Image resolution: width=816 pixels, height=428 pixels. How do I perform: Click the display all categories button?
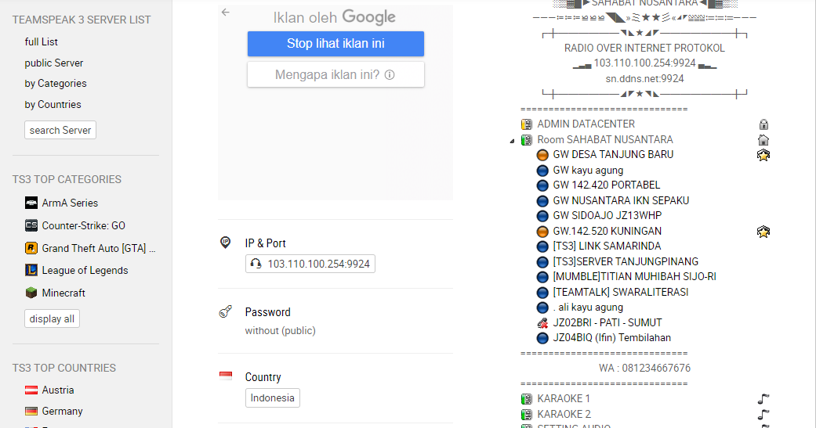coord(52,318)
